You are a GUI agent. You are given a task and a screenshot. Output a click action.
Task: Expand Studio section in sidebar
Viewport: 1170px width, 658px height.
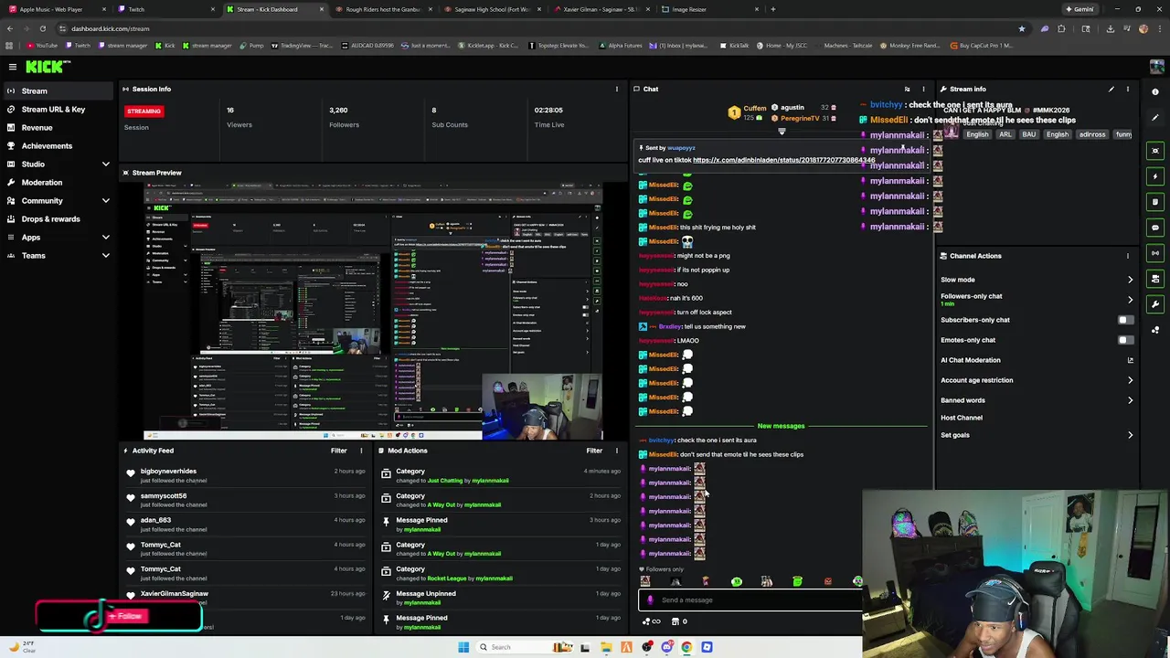coord(105,164)
